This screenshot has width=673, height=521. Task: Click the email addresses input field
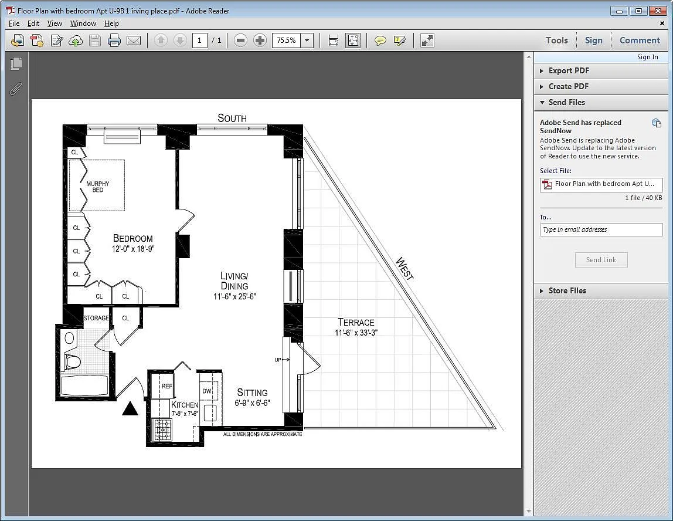[601, 229]
